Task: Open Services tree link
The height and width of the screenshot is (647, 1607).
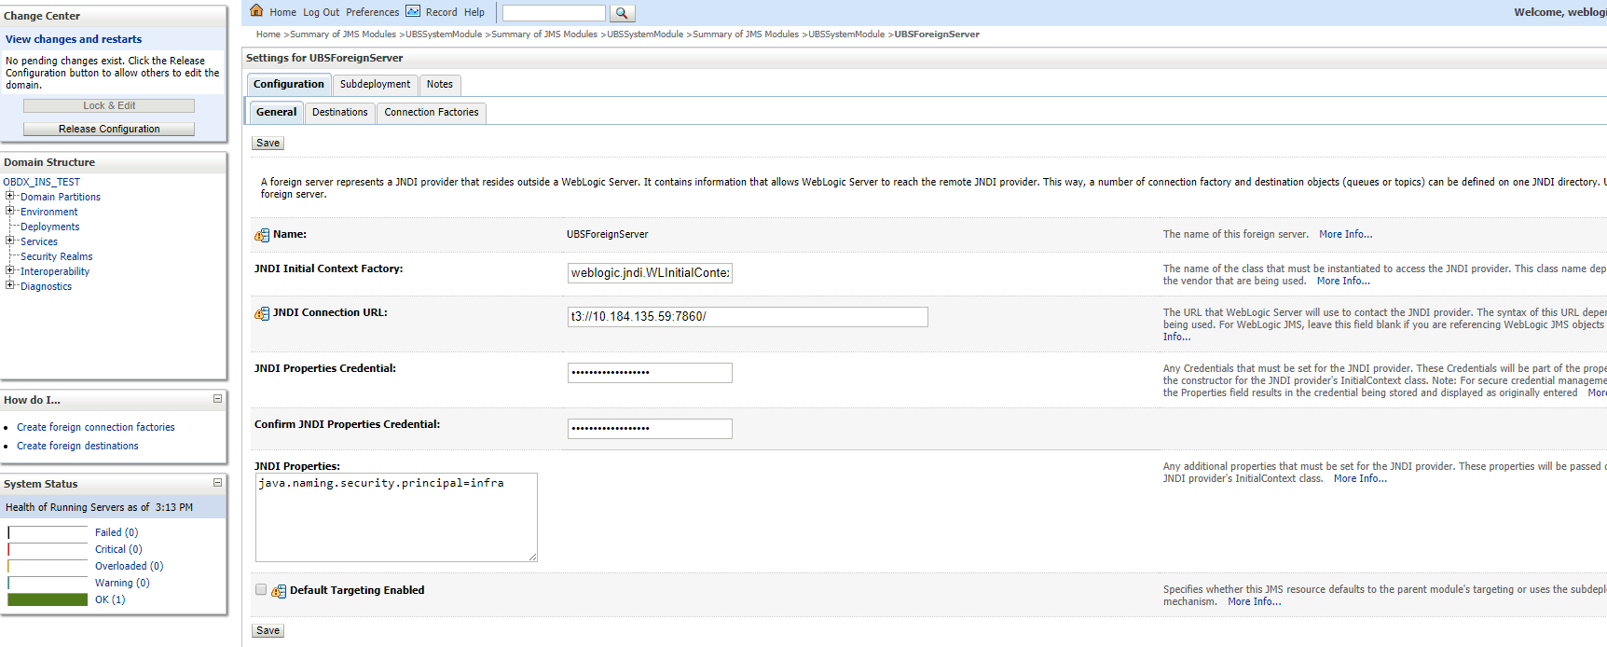Action: click(39, 241)
